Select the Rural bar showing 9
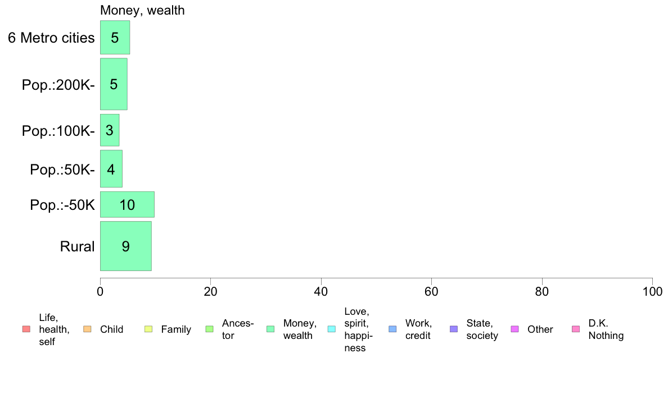The image size is (668, 413). point(126,246)
